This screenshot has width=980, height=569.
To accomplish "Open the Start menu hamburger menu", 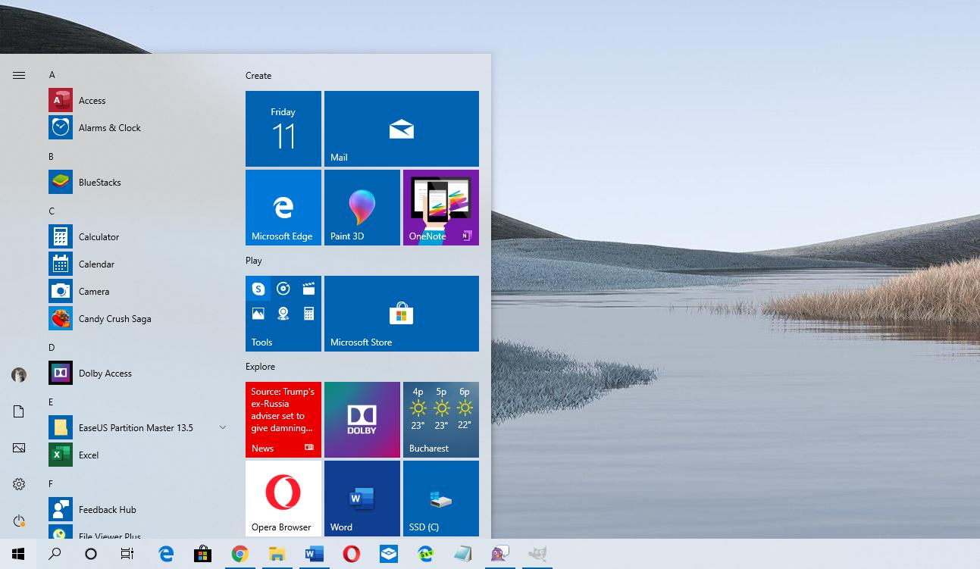I will (18, 75).
